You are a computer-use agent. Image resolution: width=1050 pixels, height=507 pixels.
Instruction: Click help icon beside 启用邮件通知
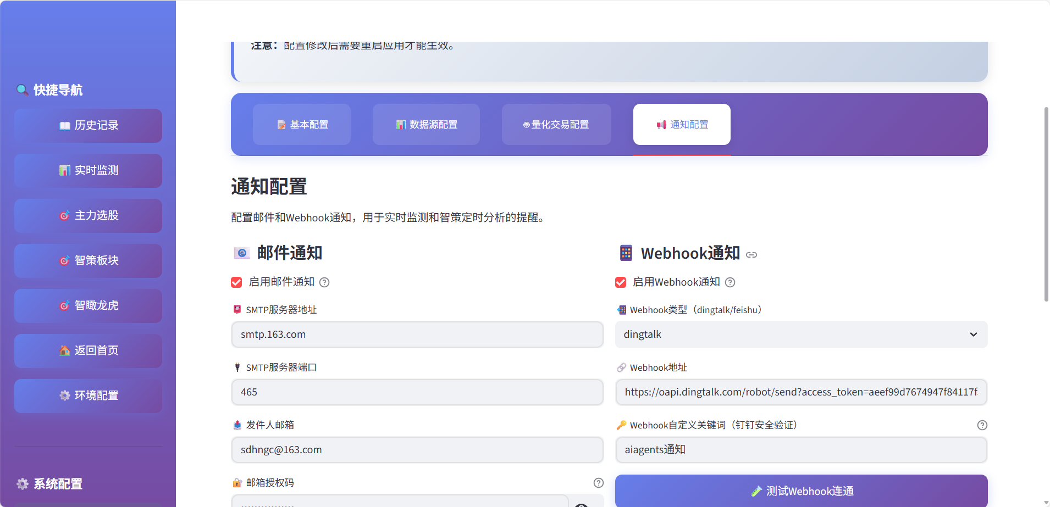tap(324, 282)
